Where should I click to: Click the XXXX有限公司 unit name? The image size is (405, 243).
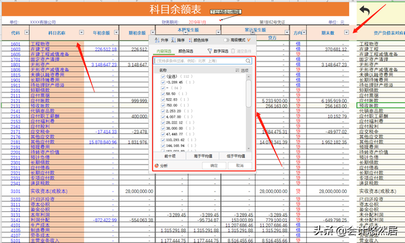(43, 22)
